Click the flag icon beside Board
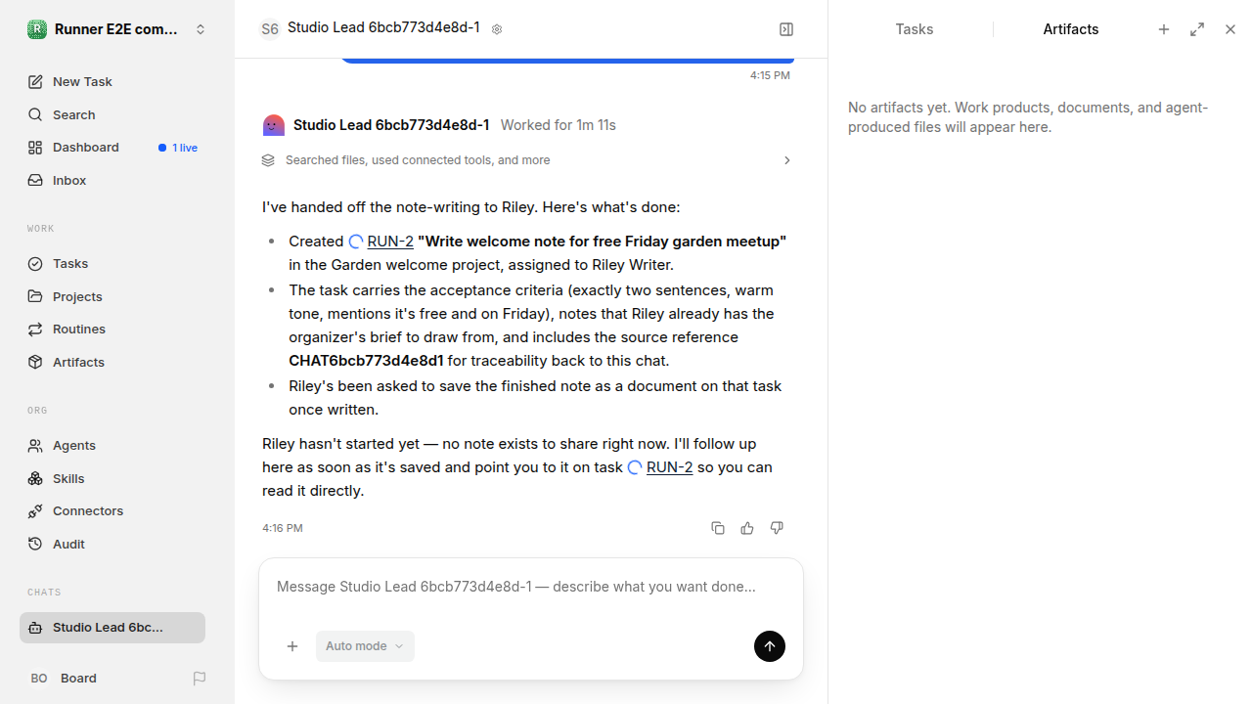The width and height of the screenshot is (1252, 704). pyautogui.click(x=200, y=679)
